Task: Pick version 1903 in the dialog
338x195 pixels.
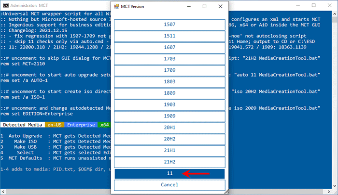Action: point(169,104)
